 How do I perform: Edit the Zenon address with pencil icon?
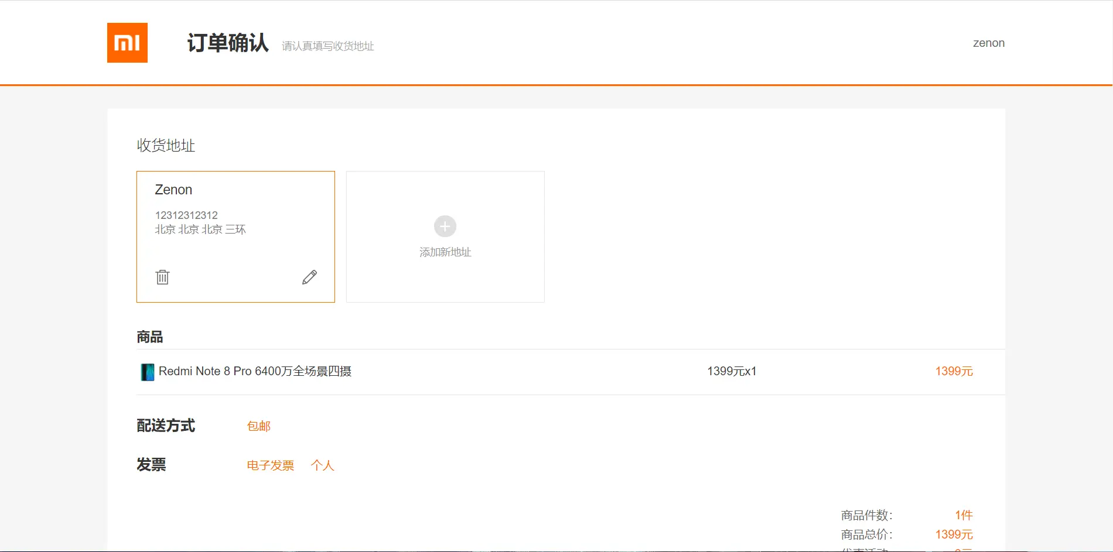click(x=309, y=277)
